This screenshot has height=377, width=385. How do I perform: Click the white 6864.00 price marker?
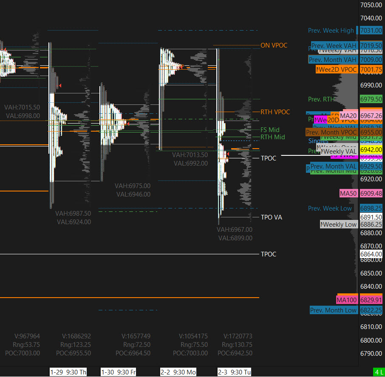click(371, 254)
